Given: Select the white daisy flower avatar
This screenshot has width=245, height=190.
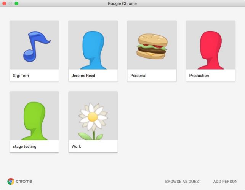Looking at the screenshot, I should coord(93,121).
